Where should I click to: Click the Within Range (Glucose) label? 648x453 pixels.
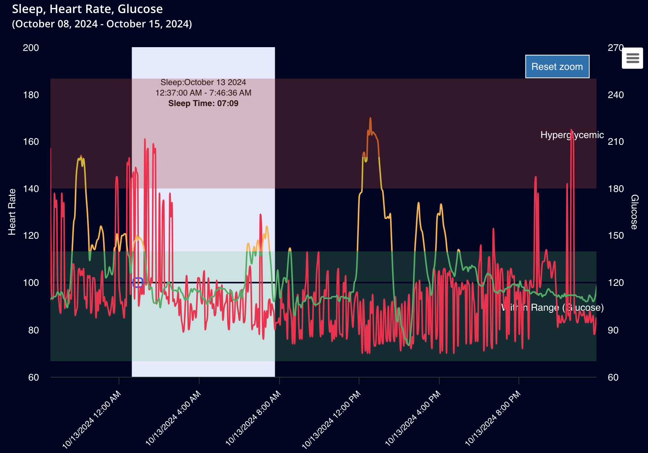click(552, 308)
